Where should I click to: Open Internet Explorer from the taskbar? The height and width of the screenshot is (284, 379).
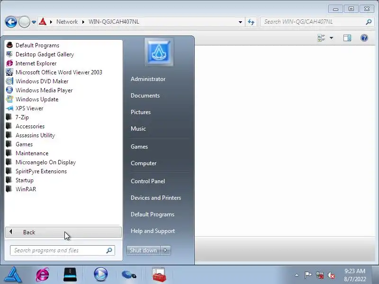[x=43, y=275]
